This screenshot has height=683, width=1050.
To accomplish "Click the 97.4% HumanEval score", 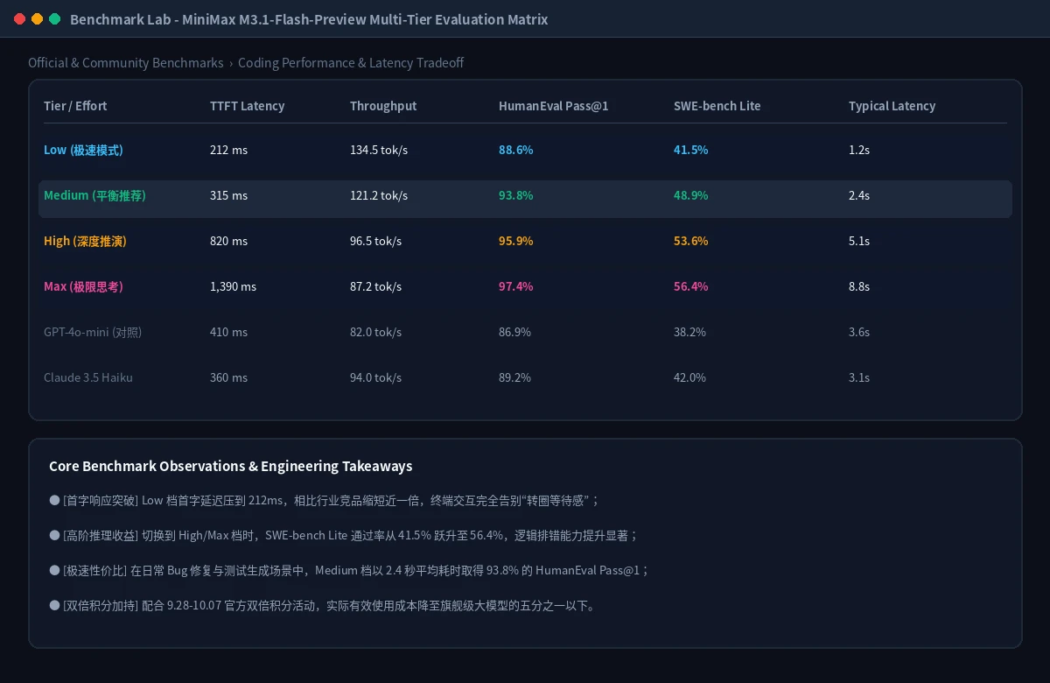I will (515, 286).
